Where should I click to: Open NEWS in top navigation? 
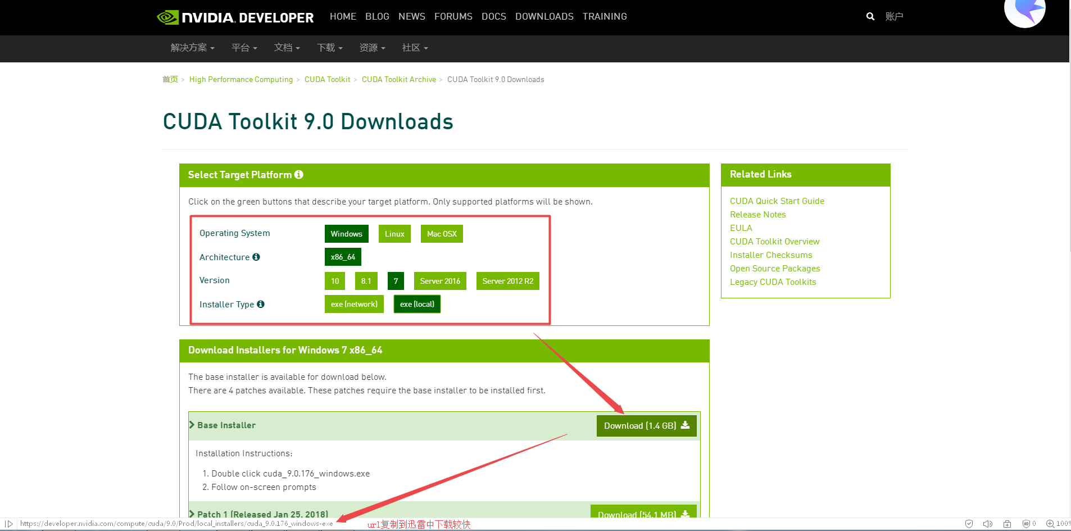point(412,16)
